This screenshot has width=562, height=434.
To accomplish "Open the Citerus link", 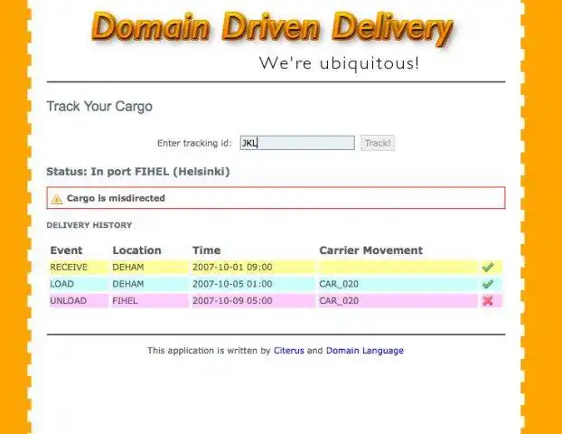I will [x=288, y=351].
